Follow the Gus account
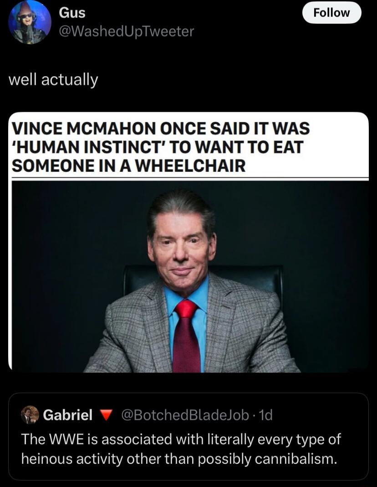The width and height of the screenshot is (377, 487). pos(331,13)
